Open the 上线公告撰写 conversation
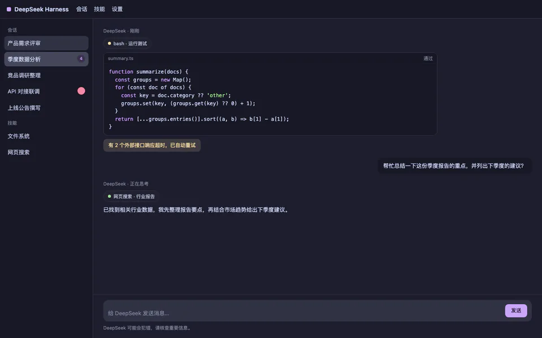This screenshot has height=338, width=542. (46, 108)
